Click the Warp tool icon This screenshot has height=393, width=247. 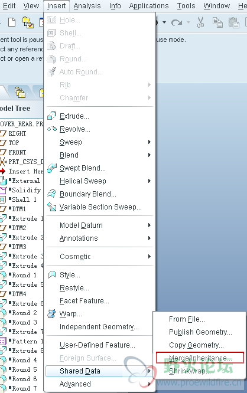click(52, 313)
